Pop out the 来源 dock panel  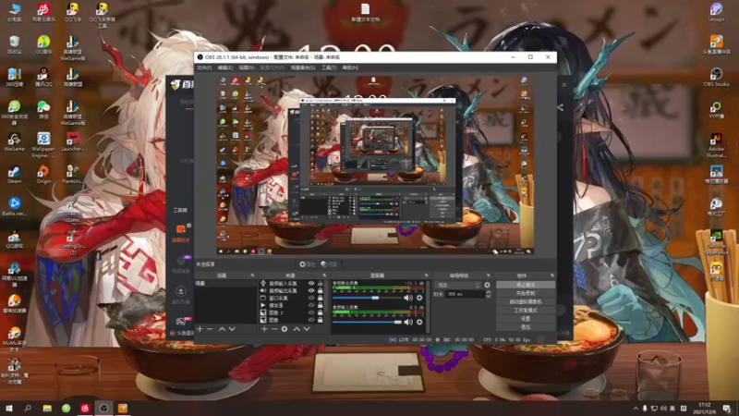pyautogui.click(x=324, y=275)
